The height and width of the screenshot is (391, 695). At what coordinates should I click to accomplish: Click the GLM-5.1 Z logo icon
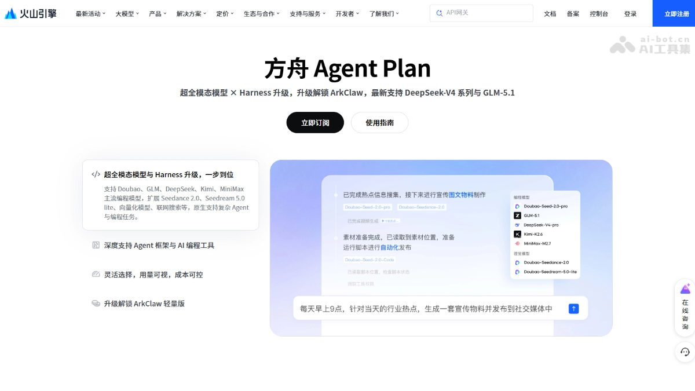click(518, 215)
